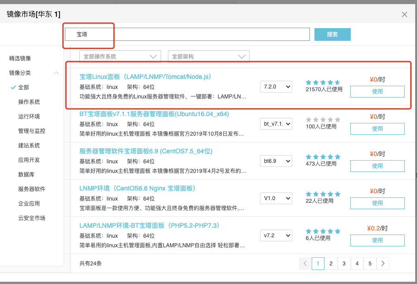This screenshot has width=417, height=284.
Task: Open the LNMP环境 CentOS6.8 image link
Action: [137, 189]
